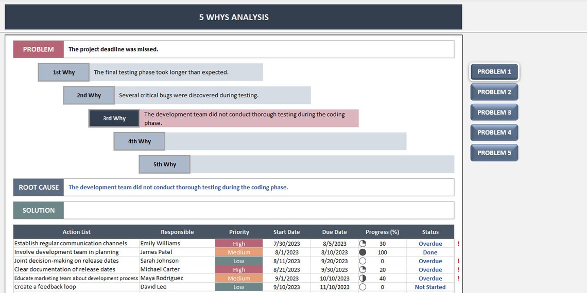Click quarter-filled progress icon next to 30
The height and width of the screenshot is (293, 587).
click(x=362, y=243)
